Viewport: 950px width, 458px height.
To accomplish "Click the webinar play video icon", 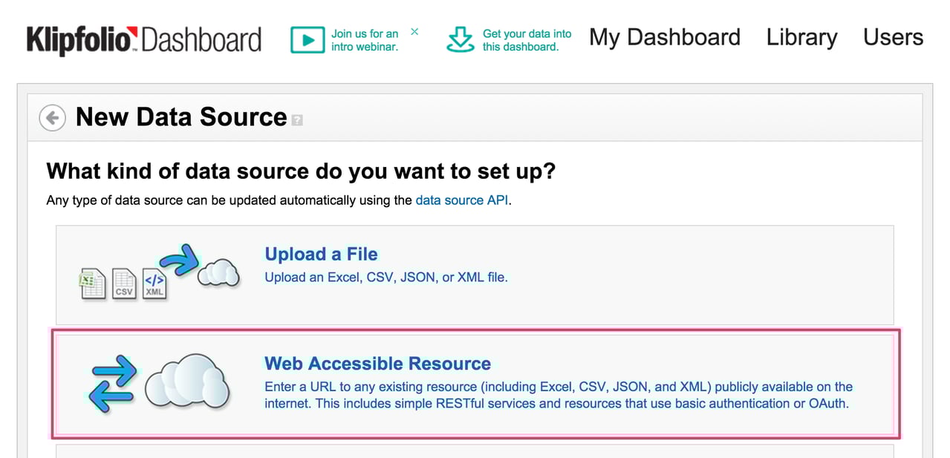I will 308,39.
